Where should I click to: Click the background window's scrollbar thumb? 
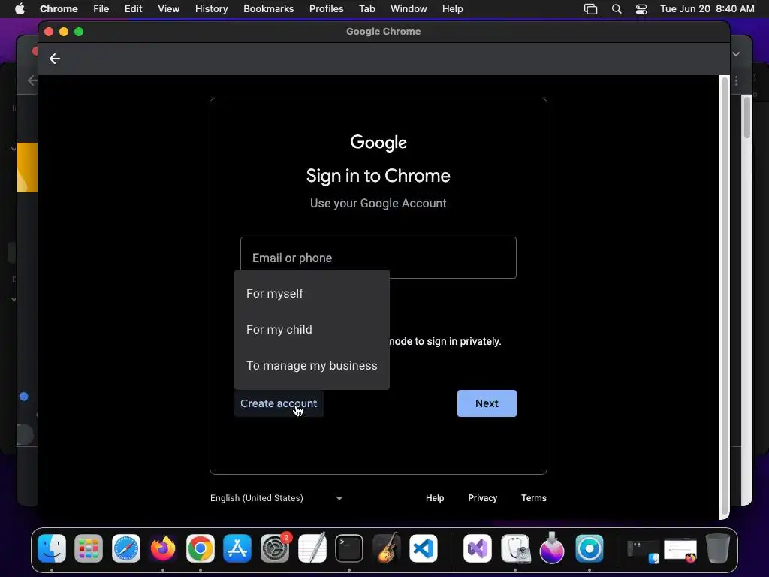(746, 117)
